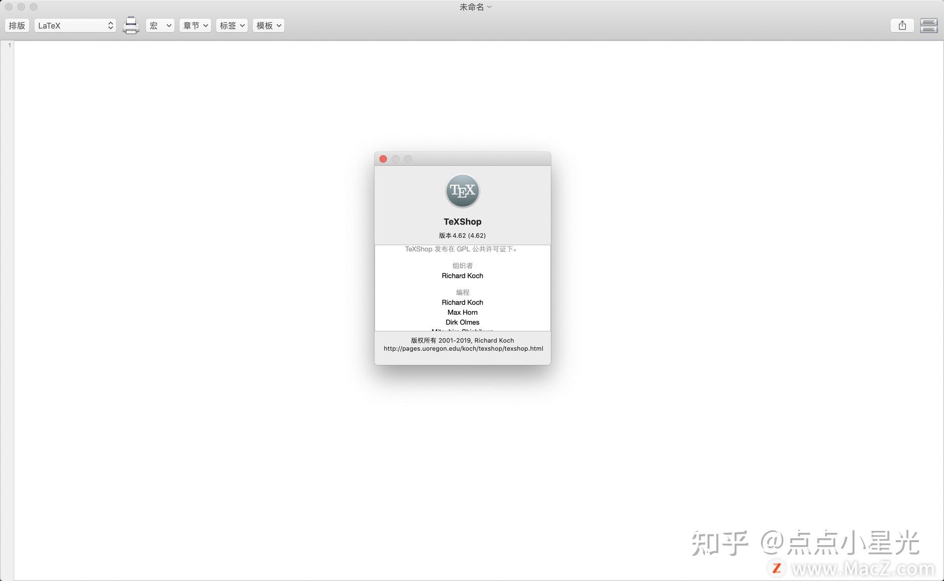This screenshot has height=581, width=944.
Task: Click the credits scroll area in About window
Action: [x=462, y=288]
